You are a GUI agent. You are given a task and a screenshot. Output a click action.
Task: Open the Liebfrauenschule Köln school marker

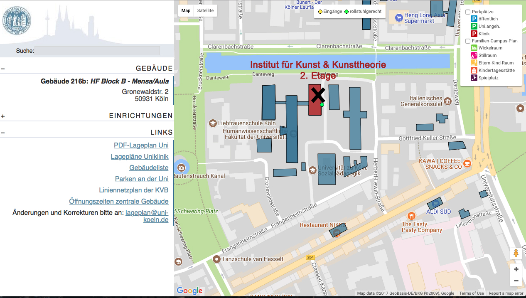213,123
